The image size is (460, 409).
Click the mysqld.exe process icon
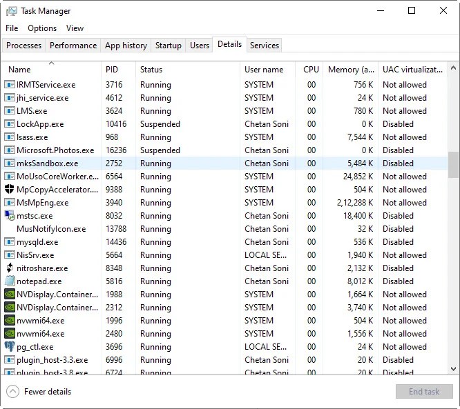(10, 242)
